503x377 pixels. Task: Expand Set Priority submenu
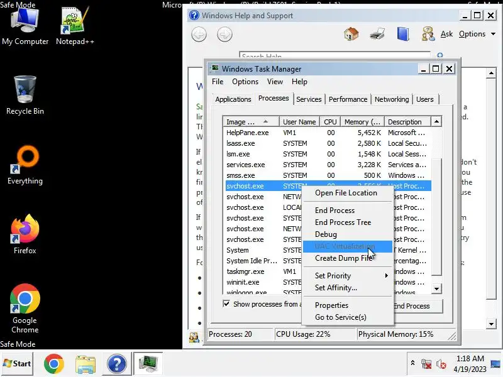pyautogui.click(x=348, y=276)
